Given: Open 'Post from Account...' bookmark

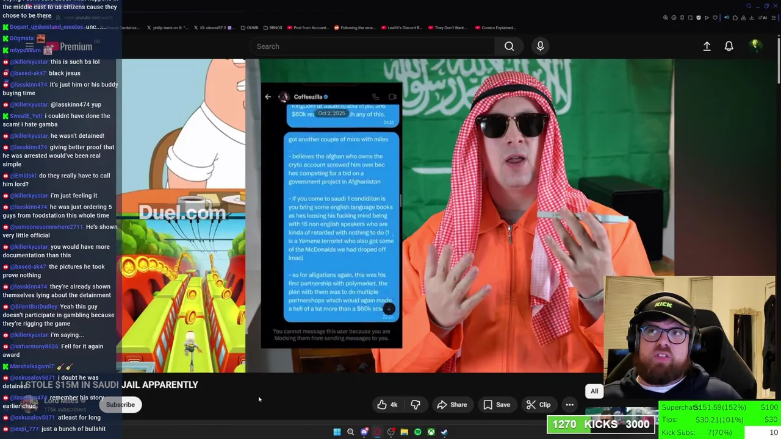Looking at the screenshot, I should pyautogui.click(x=307, y=27).
